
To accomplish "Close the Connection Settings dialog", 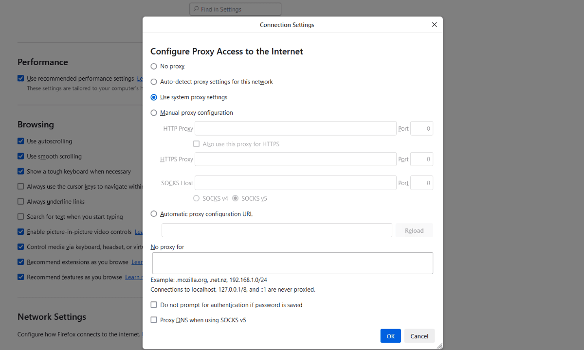I will coord(434,25).
